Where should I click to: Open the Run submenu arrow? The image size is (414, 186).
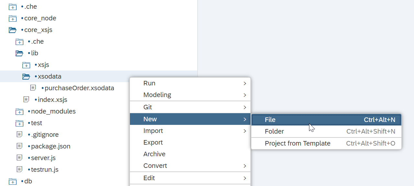[245, 83]
